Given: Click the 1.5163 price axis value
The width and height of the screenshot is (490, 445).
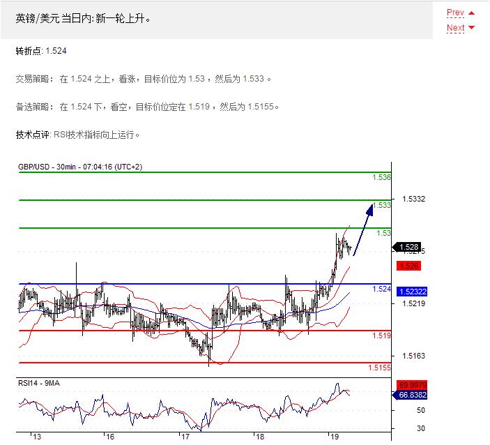Looking at the screenshot, I should 414,356.
